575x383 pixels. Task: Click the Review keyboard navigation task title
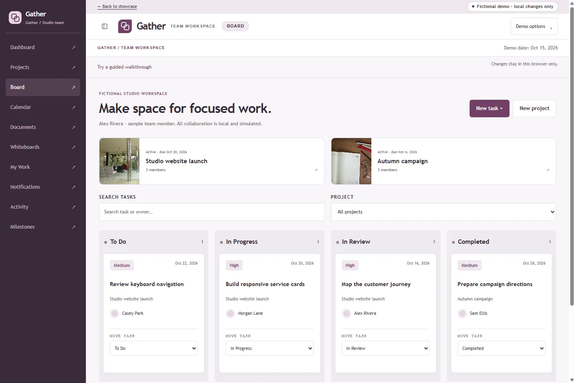147,284
